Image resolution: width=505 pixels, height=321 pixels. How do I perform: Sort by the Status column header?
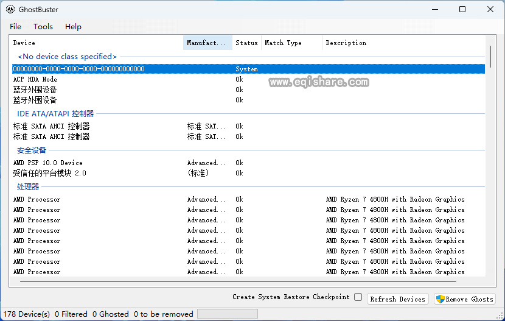pos(246,43)
